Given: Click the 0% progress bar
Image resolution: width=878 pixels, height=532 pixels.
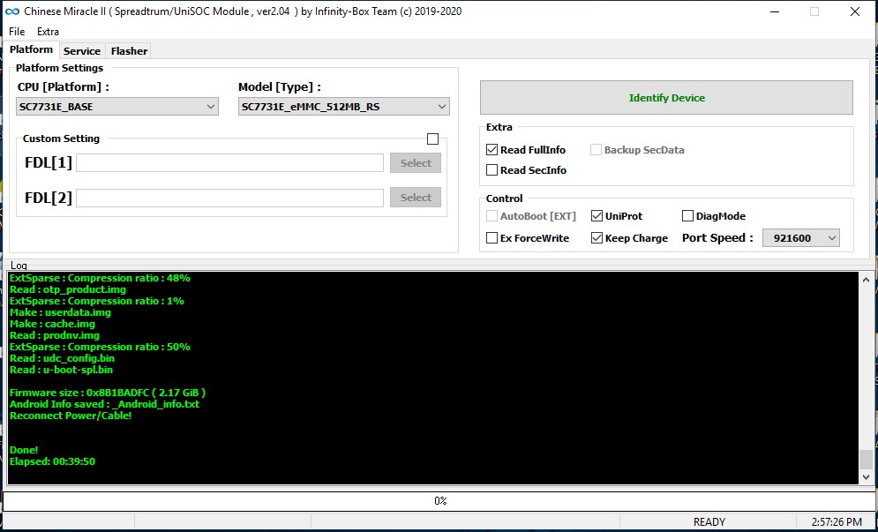Looking at the screenshot, I should tap(440, 500).
